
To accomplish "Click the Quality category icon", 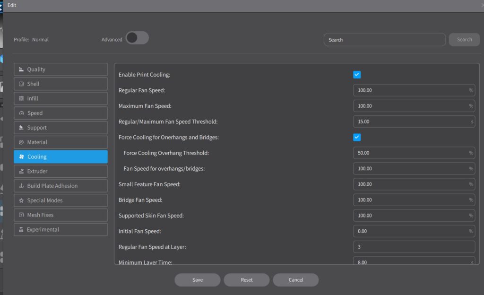I will 21,69.
